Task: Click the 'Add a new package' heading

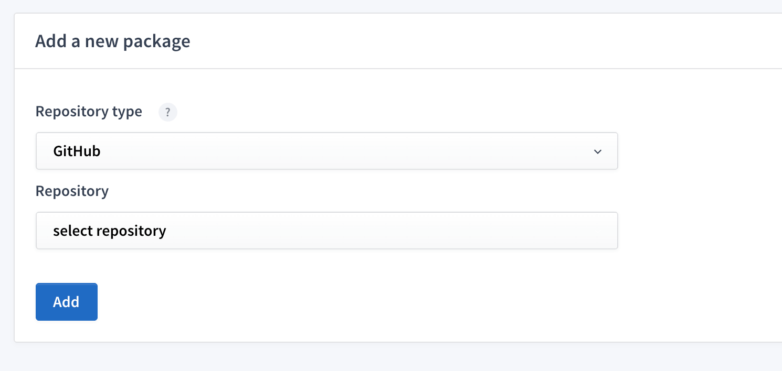Action: (x=112, y=41)
